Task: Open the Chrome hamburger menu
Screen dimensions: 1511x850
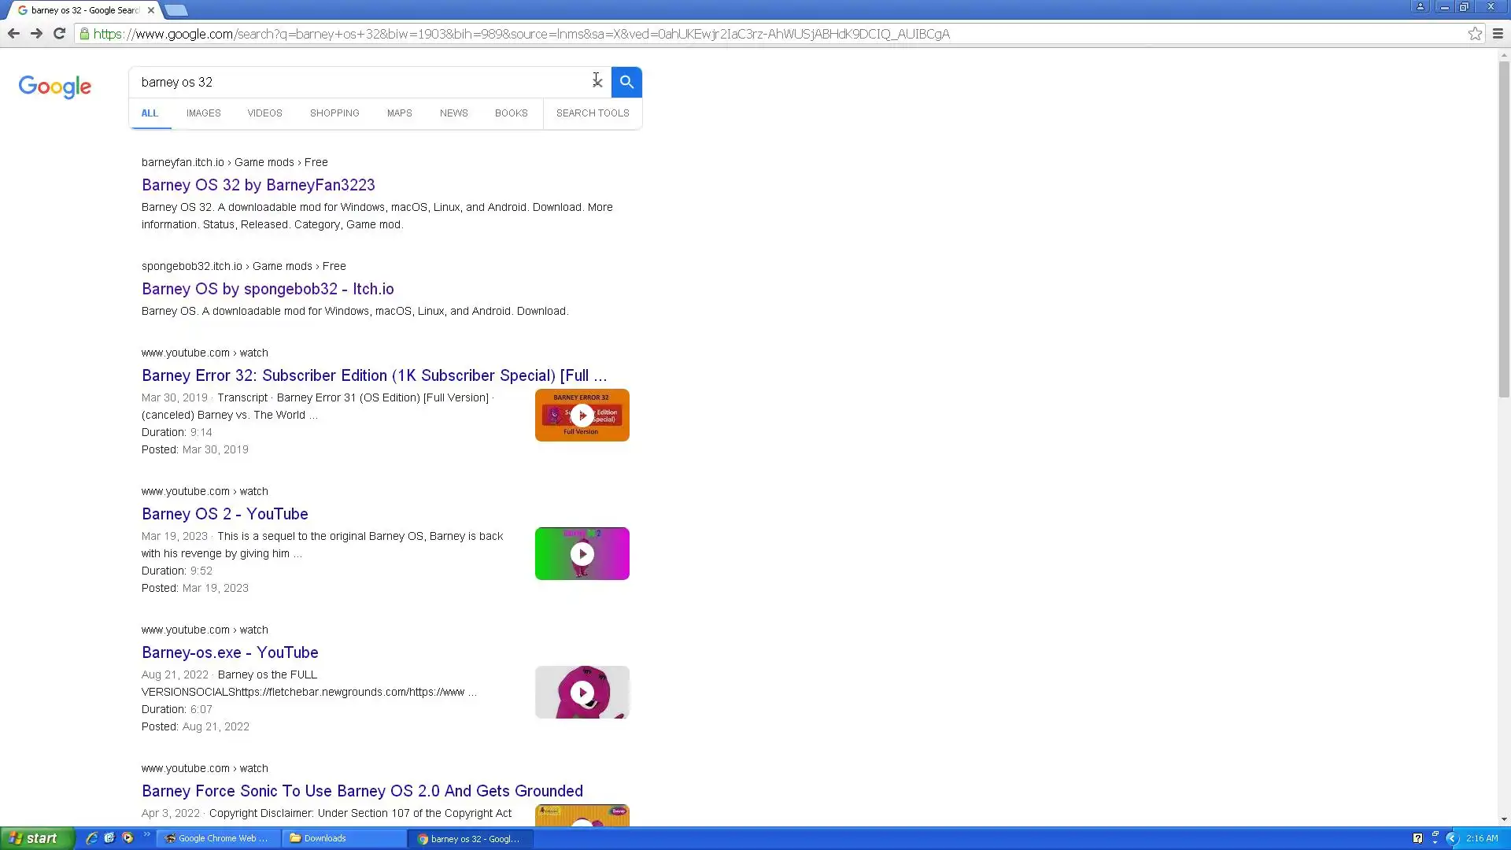Action: (1498, 34)
